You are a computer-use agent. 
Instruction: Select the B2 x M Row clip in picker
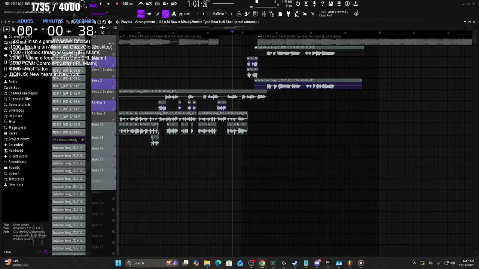point(68,140)
